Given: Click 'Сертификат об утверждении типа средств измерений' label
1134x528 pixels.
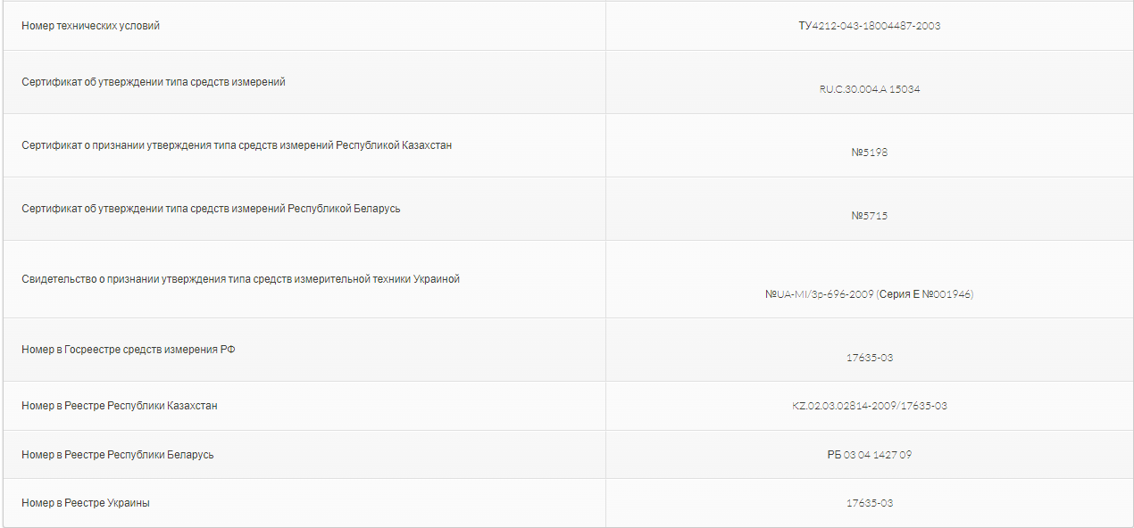Looking at the screenshot, I should pyautogui.click(x=154, y=82).
